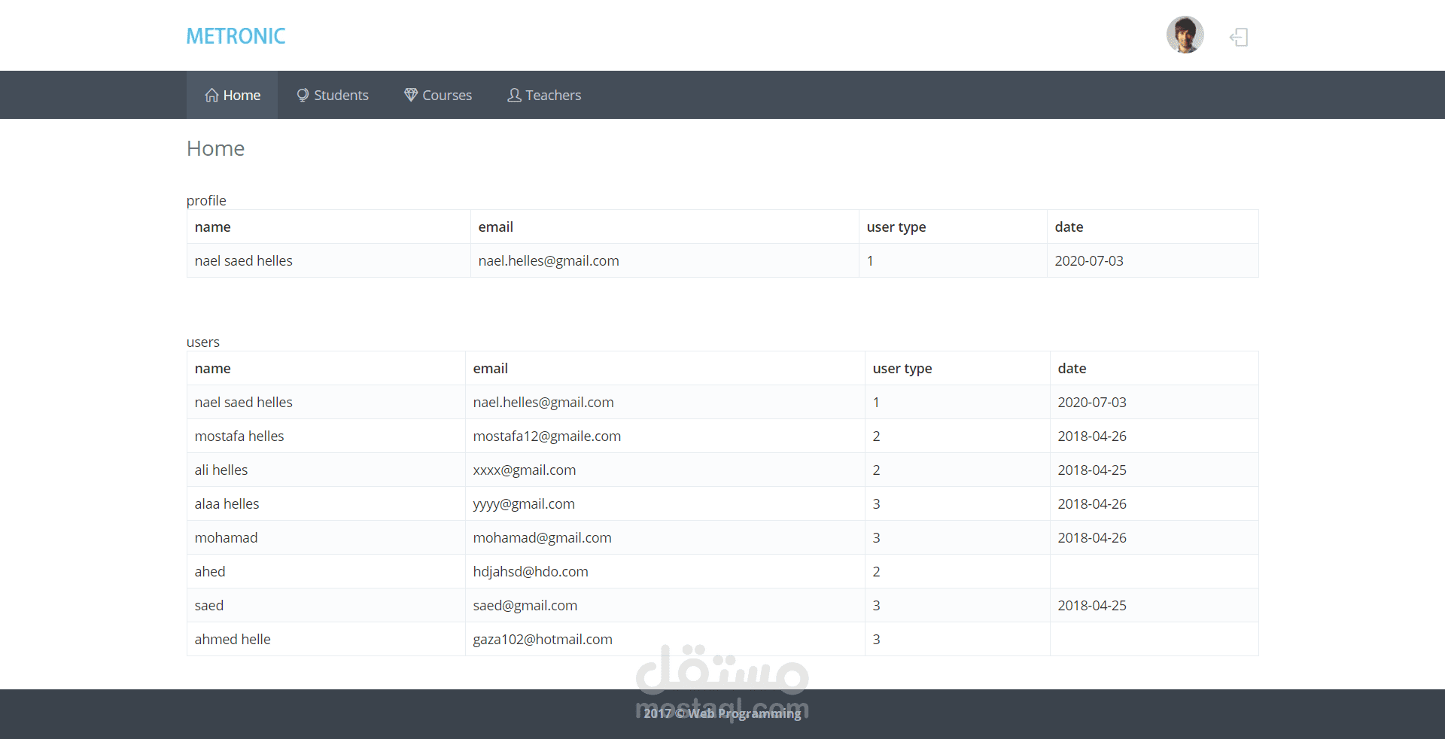Click user type 3 in alaa helles row
The width and height of the screenshot is (1445, 739).
[876, 504]
